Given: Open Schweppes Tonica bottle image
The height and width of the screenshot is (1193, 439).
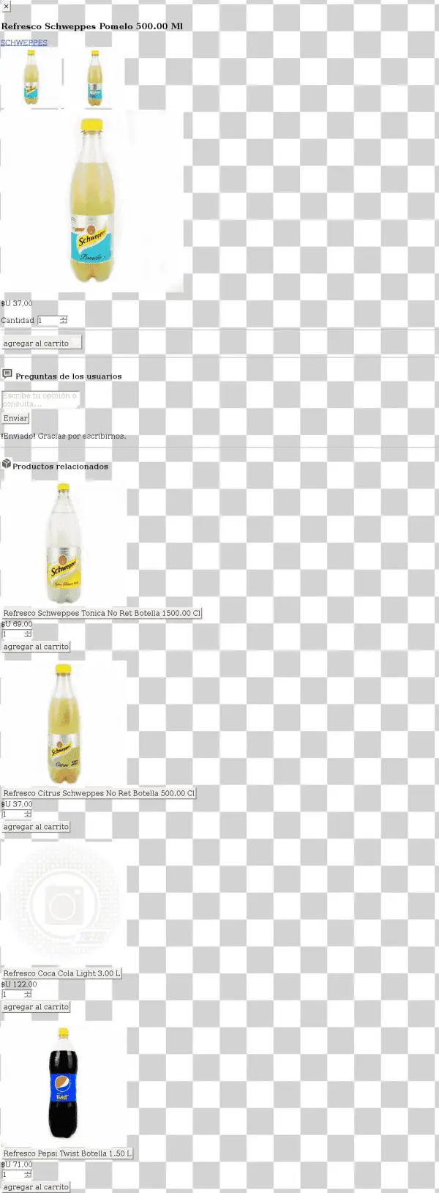Looking at the screenshot, I should tap(64, 543).
